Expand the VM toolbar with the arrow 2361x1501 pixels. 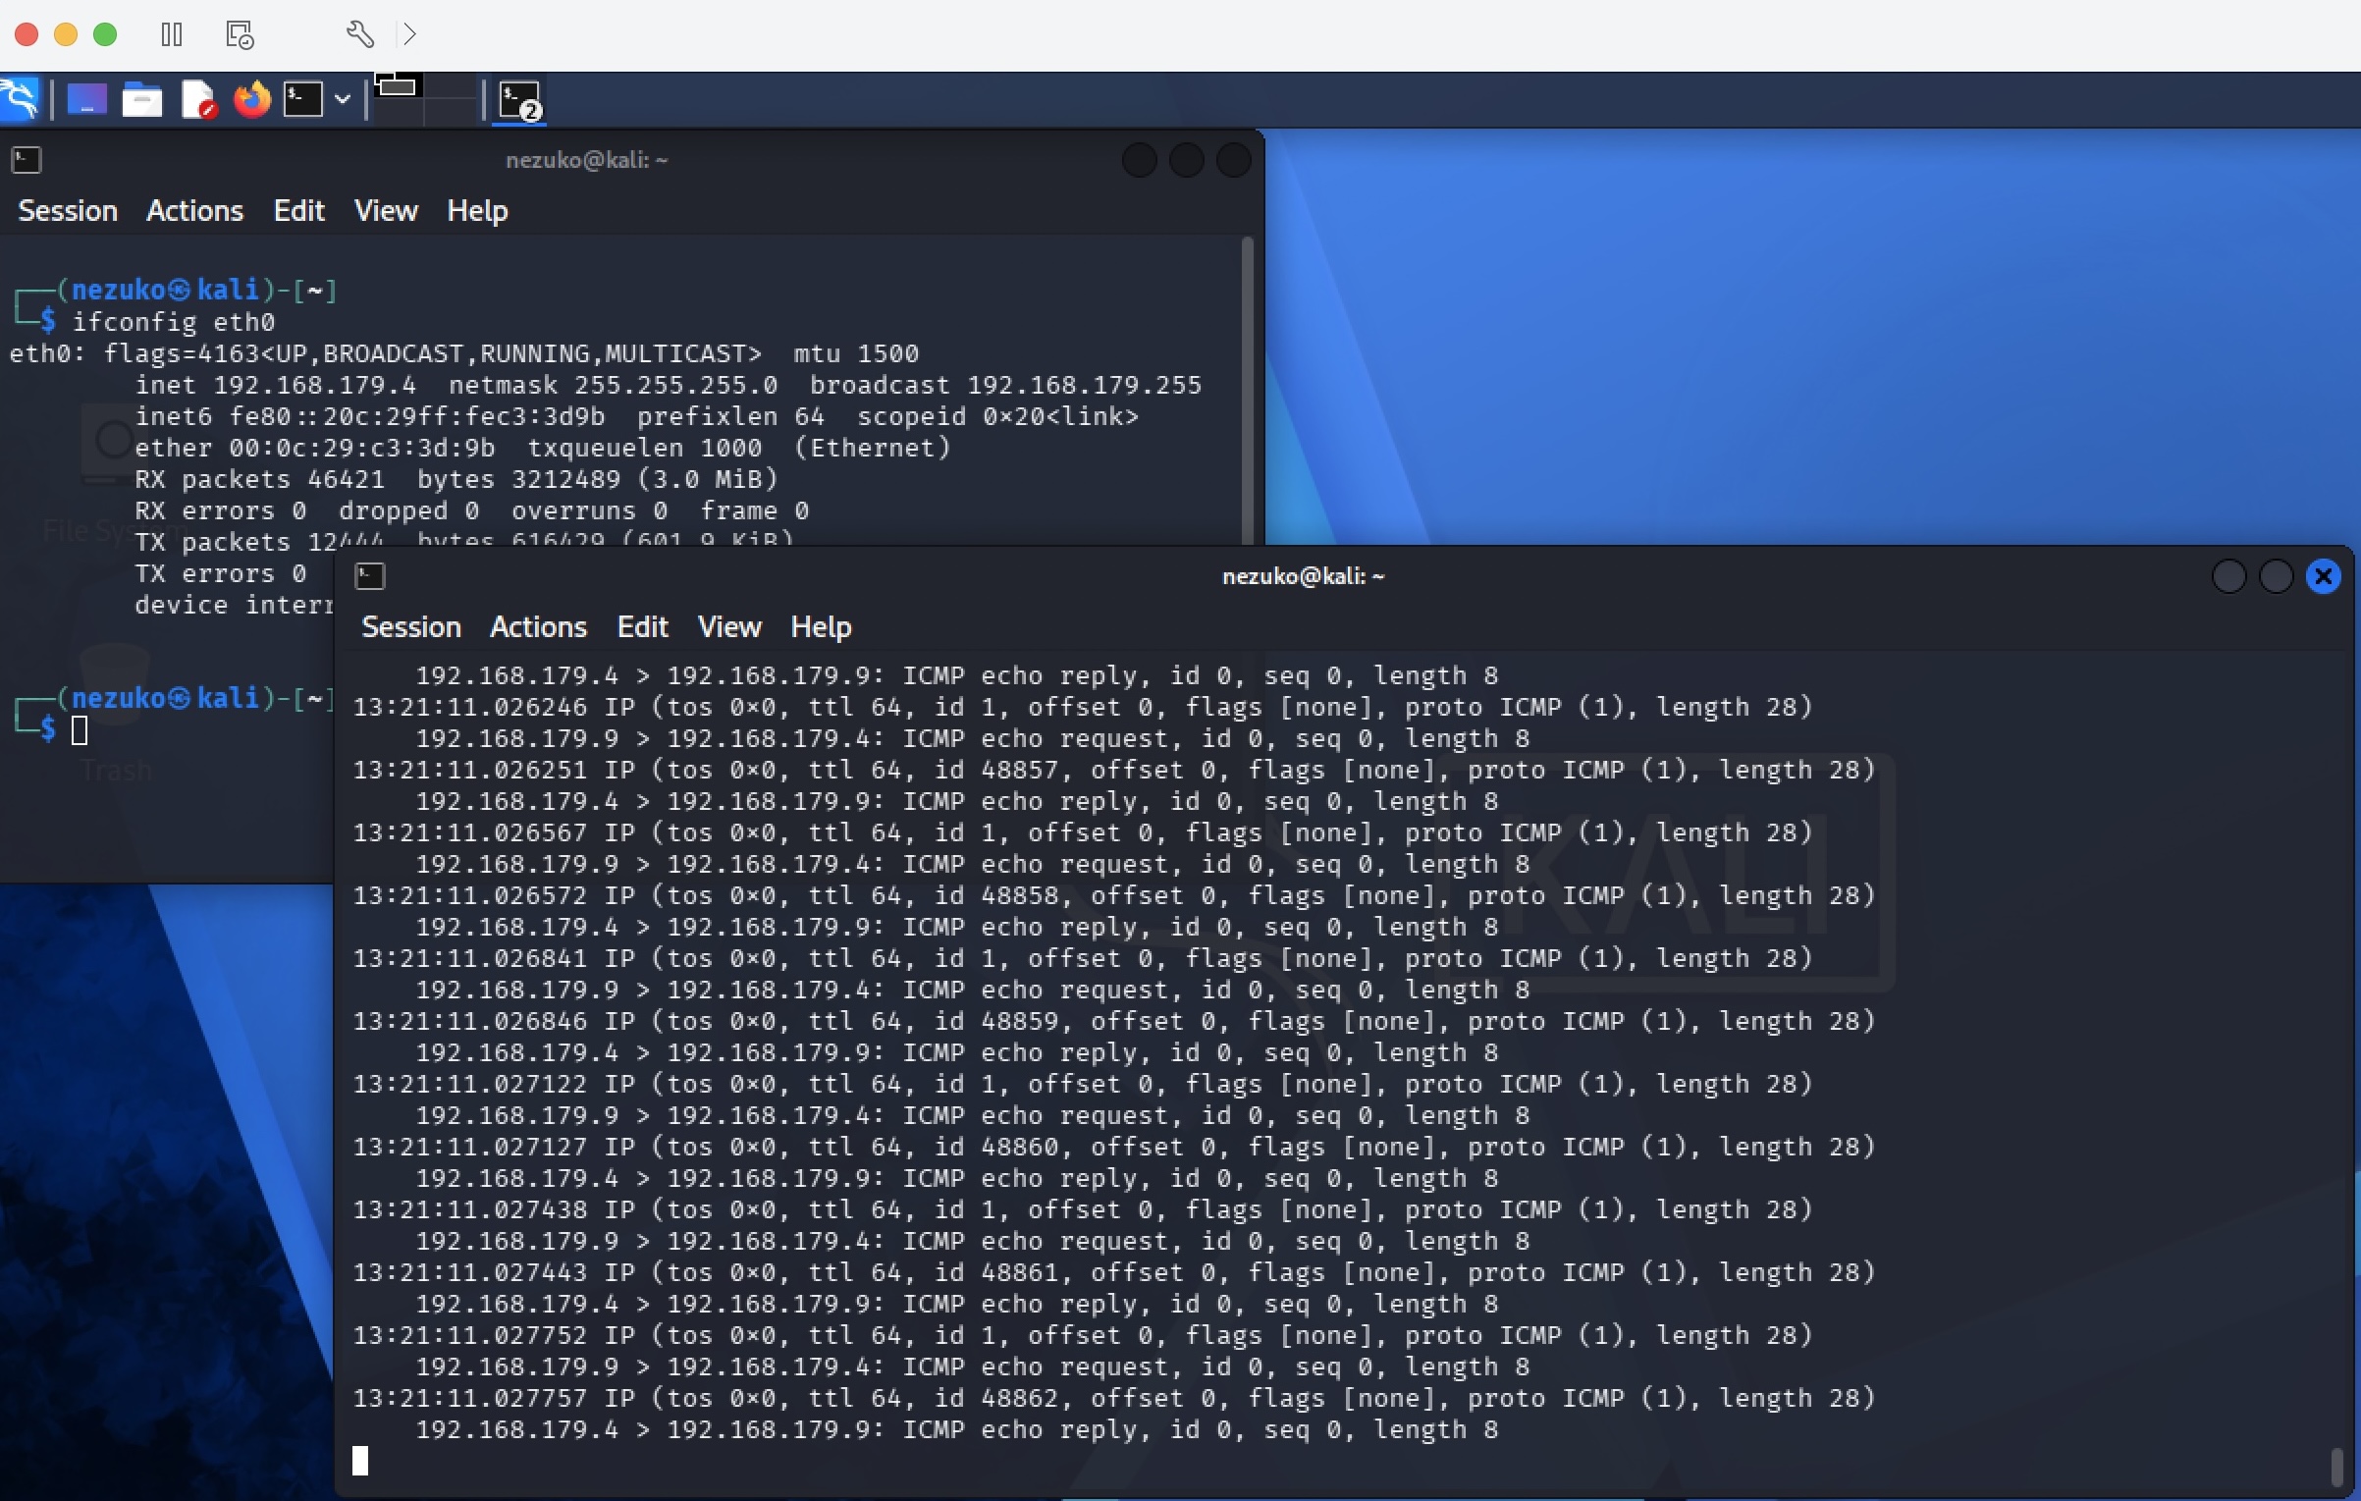[x=409, y=33]
